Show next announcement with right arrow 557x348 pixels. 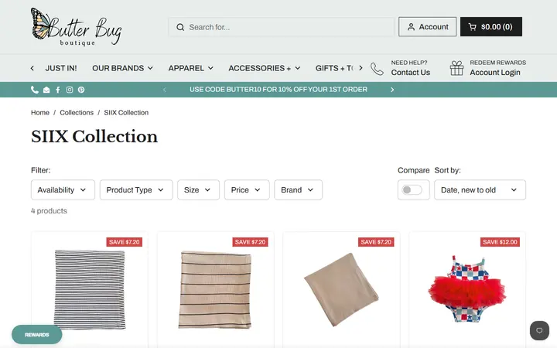point(392,90)
